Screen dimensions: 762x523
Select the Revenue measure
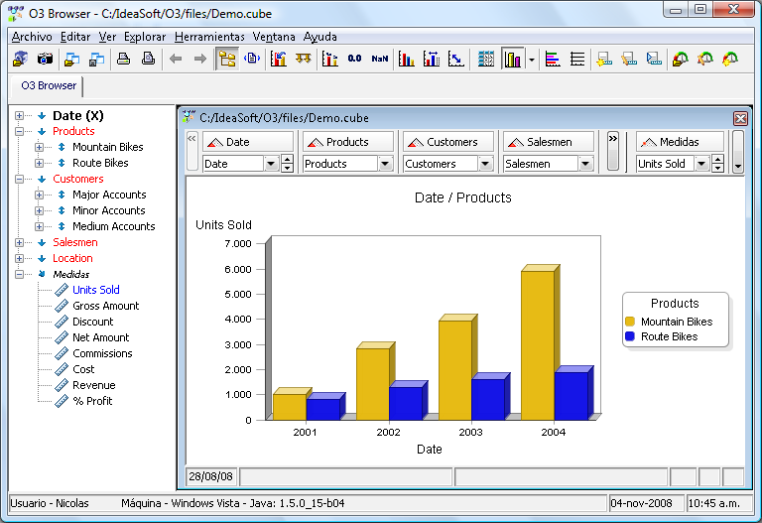pos(94,385)
